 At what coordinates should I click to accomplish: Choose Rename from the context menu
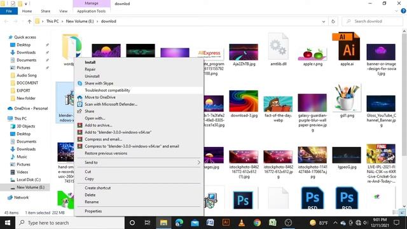pyautogui.click(x=92, y=202)
